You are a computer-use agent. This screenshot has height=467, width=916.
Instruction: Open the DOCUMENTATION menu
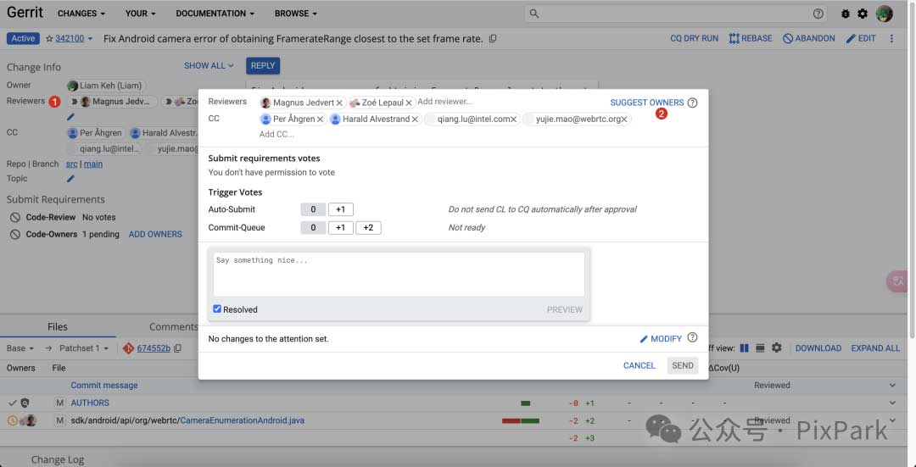215,14
